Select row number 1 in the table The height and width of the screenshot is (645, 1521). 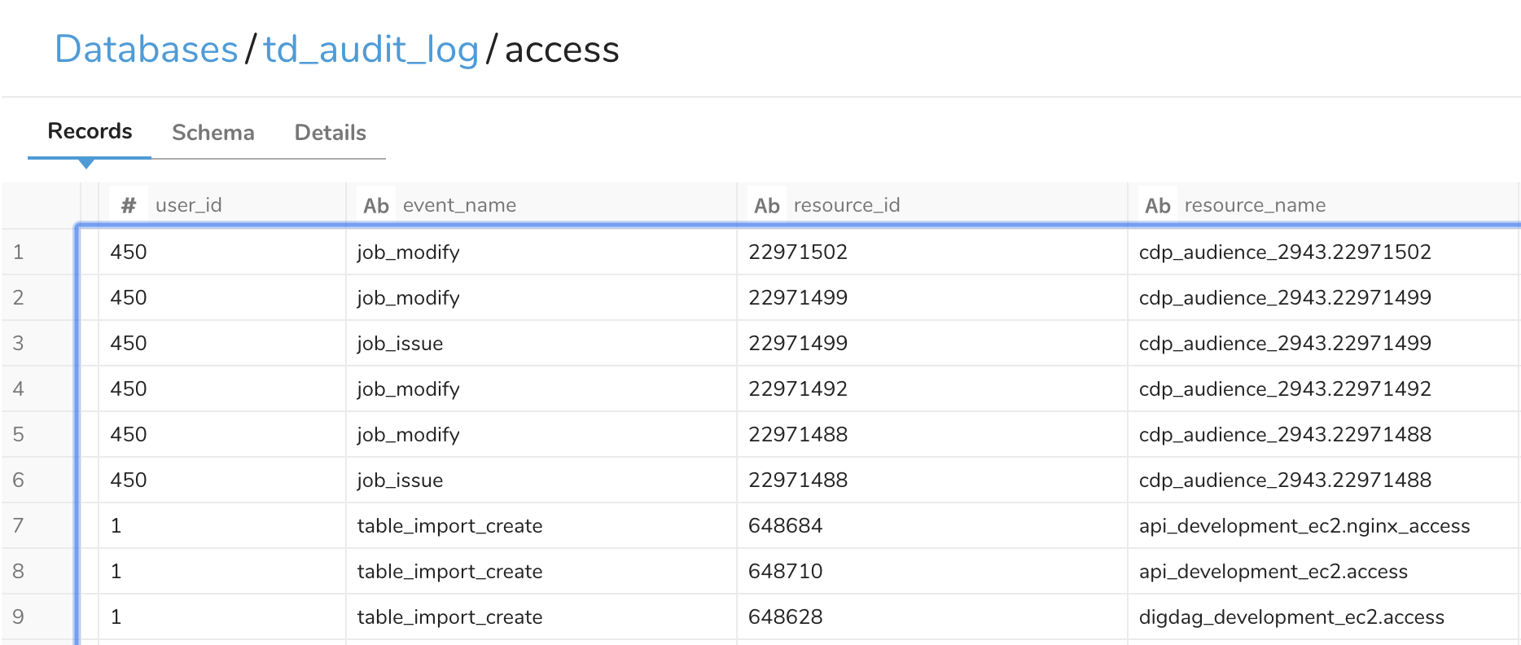[x=19, y=252]
